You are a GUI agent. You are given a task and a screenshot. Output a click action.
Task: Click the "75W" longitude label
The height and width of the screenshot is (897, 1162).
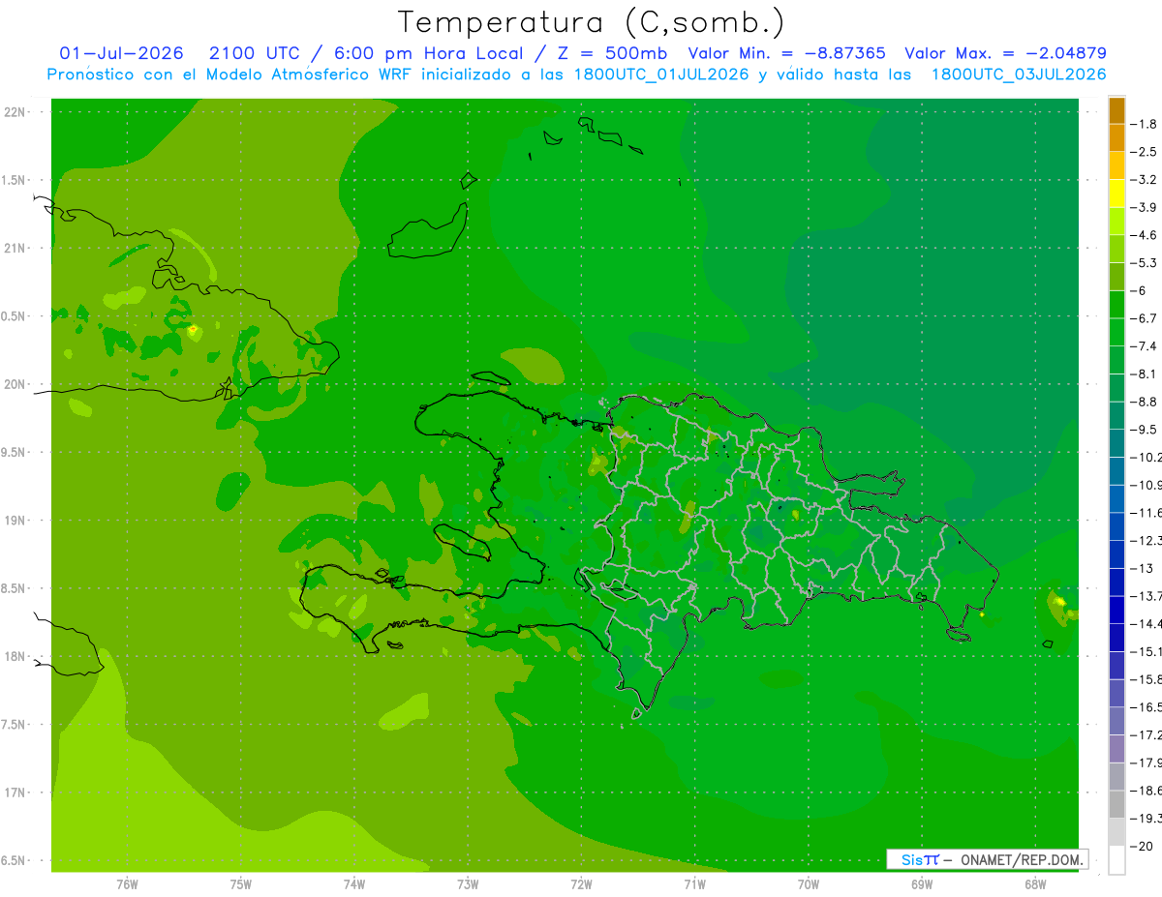pos(240,883)
